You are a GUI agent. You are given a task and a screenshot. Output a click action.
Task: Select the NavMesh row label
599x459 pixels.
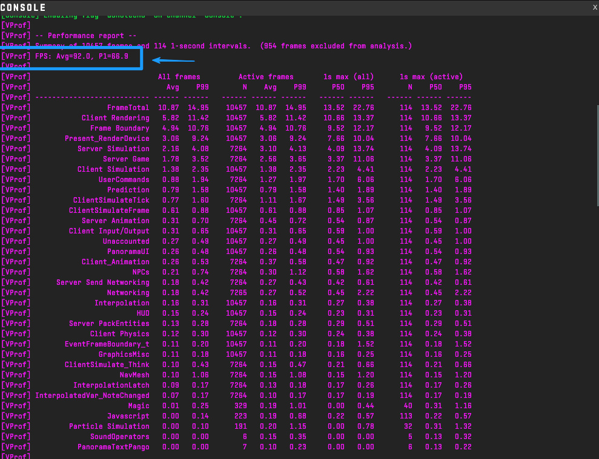coord(134,376)
